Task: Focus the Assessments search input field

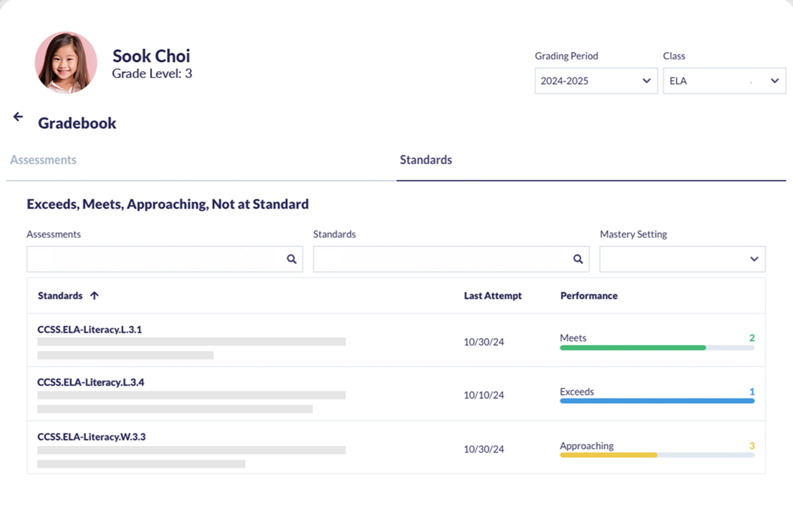Action: (x=156, y=259)
